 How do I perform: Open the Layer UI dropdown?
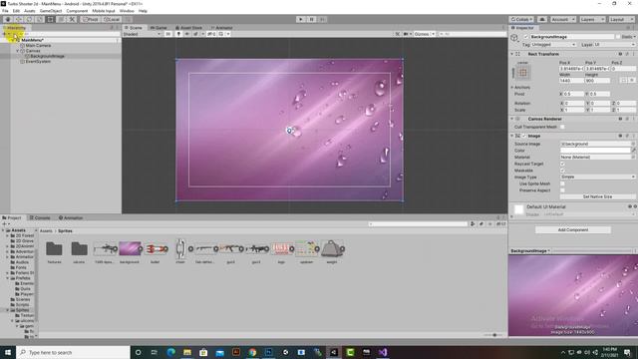[614, 44]
